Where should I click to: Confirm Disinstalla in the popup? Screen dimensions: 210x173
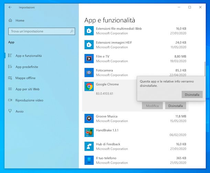pos(192,95)
